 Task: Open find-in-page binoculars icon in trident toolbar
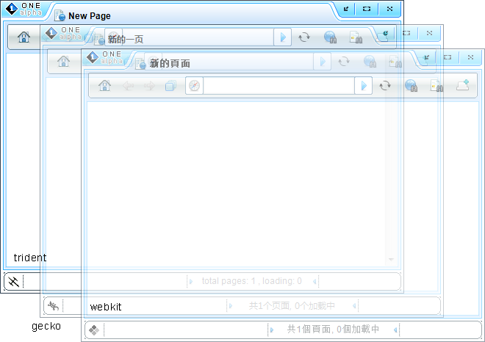pos(356,37)
